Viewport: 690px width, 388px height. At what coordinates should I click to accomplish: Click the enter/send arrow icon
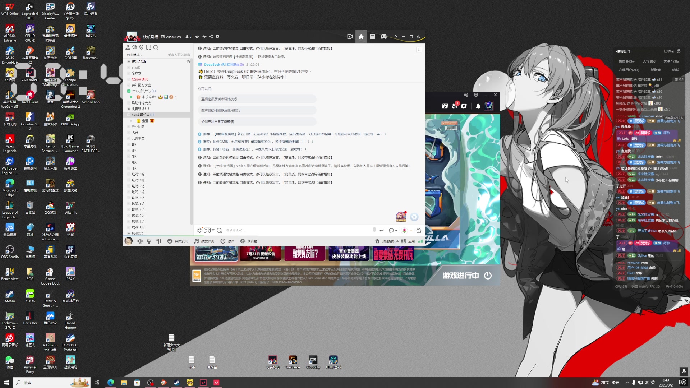382,231
